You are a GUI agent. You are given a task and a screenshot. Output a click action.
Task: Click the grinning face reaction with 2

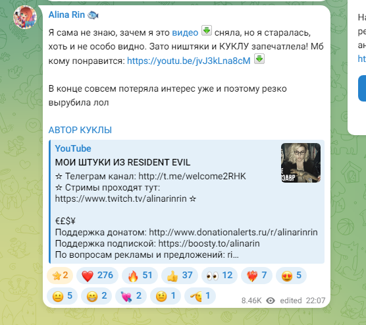96,296
